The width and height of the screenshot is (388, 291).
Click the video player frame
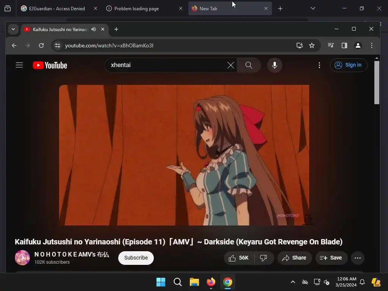pyautogui.click(x=184, y=155)
